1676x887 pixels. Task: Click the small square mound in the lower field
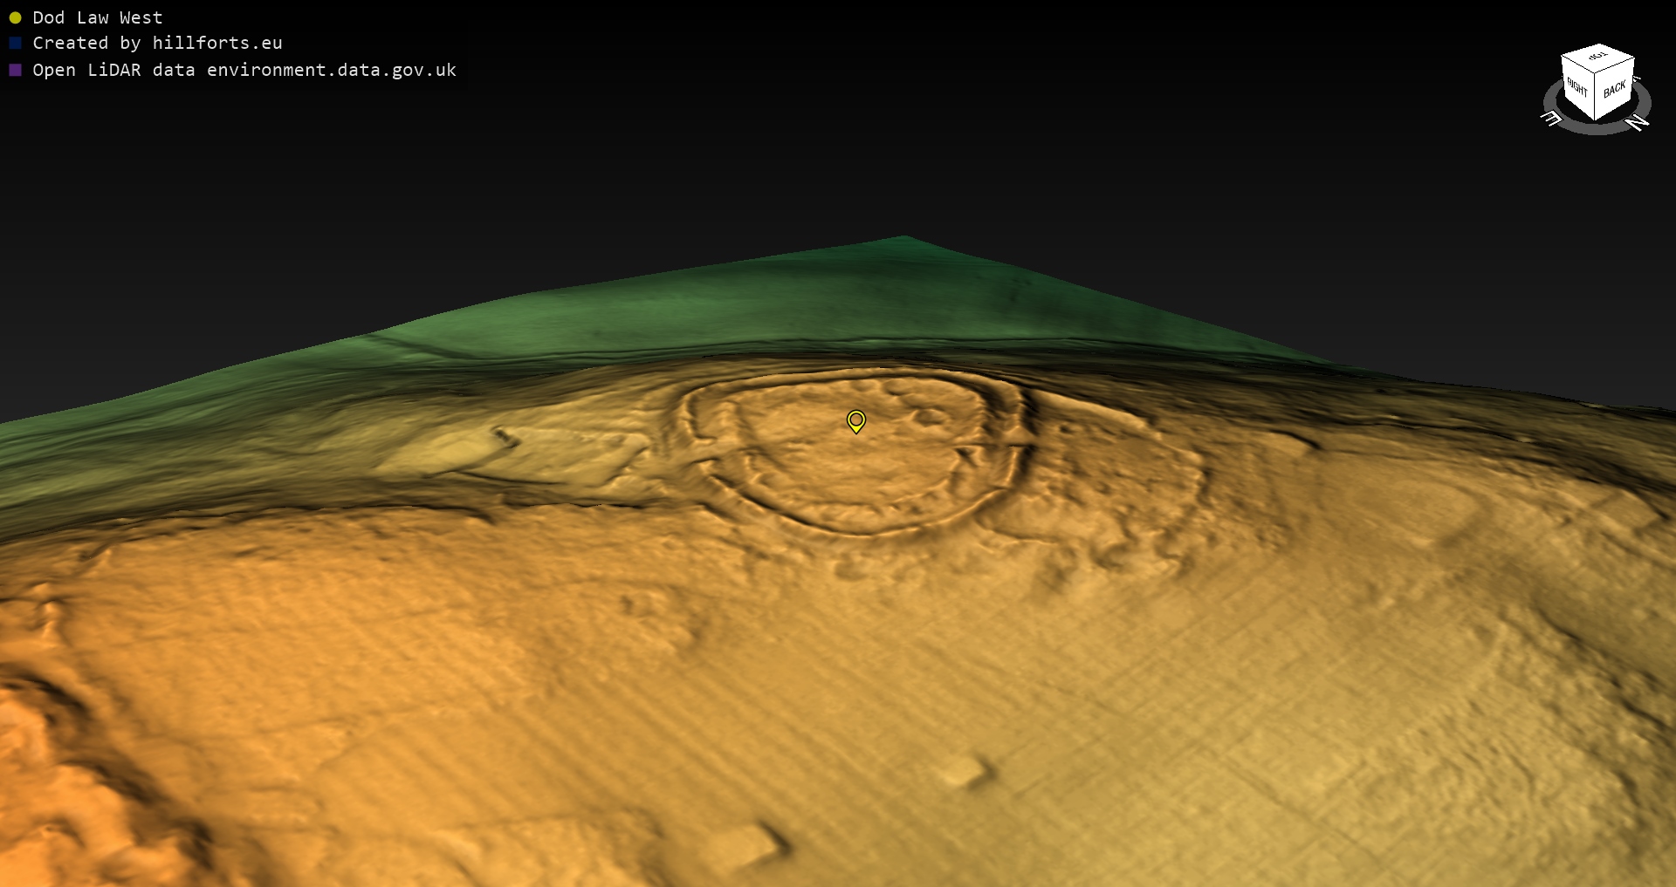point(963,770)
